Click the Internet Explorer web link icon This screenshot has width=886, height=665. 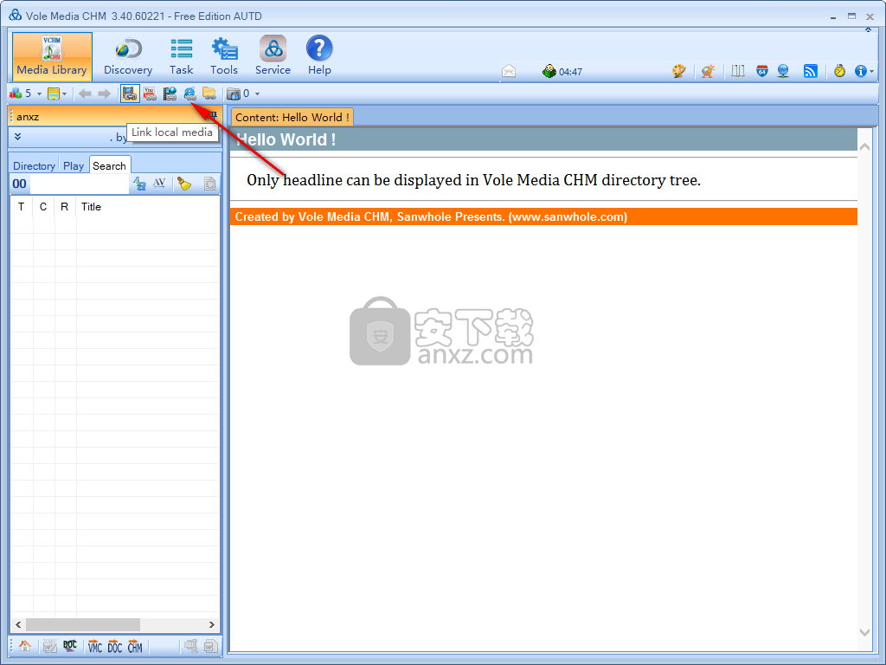[x=189, y=94]
